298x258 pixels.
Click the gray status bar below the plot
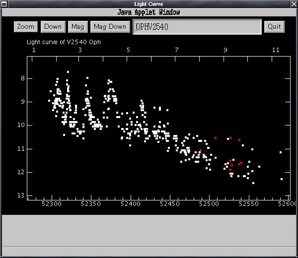point(149,230)
